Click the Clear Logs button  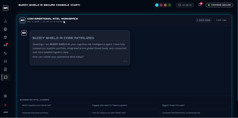(221, 20)
